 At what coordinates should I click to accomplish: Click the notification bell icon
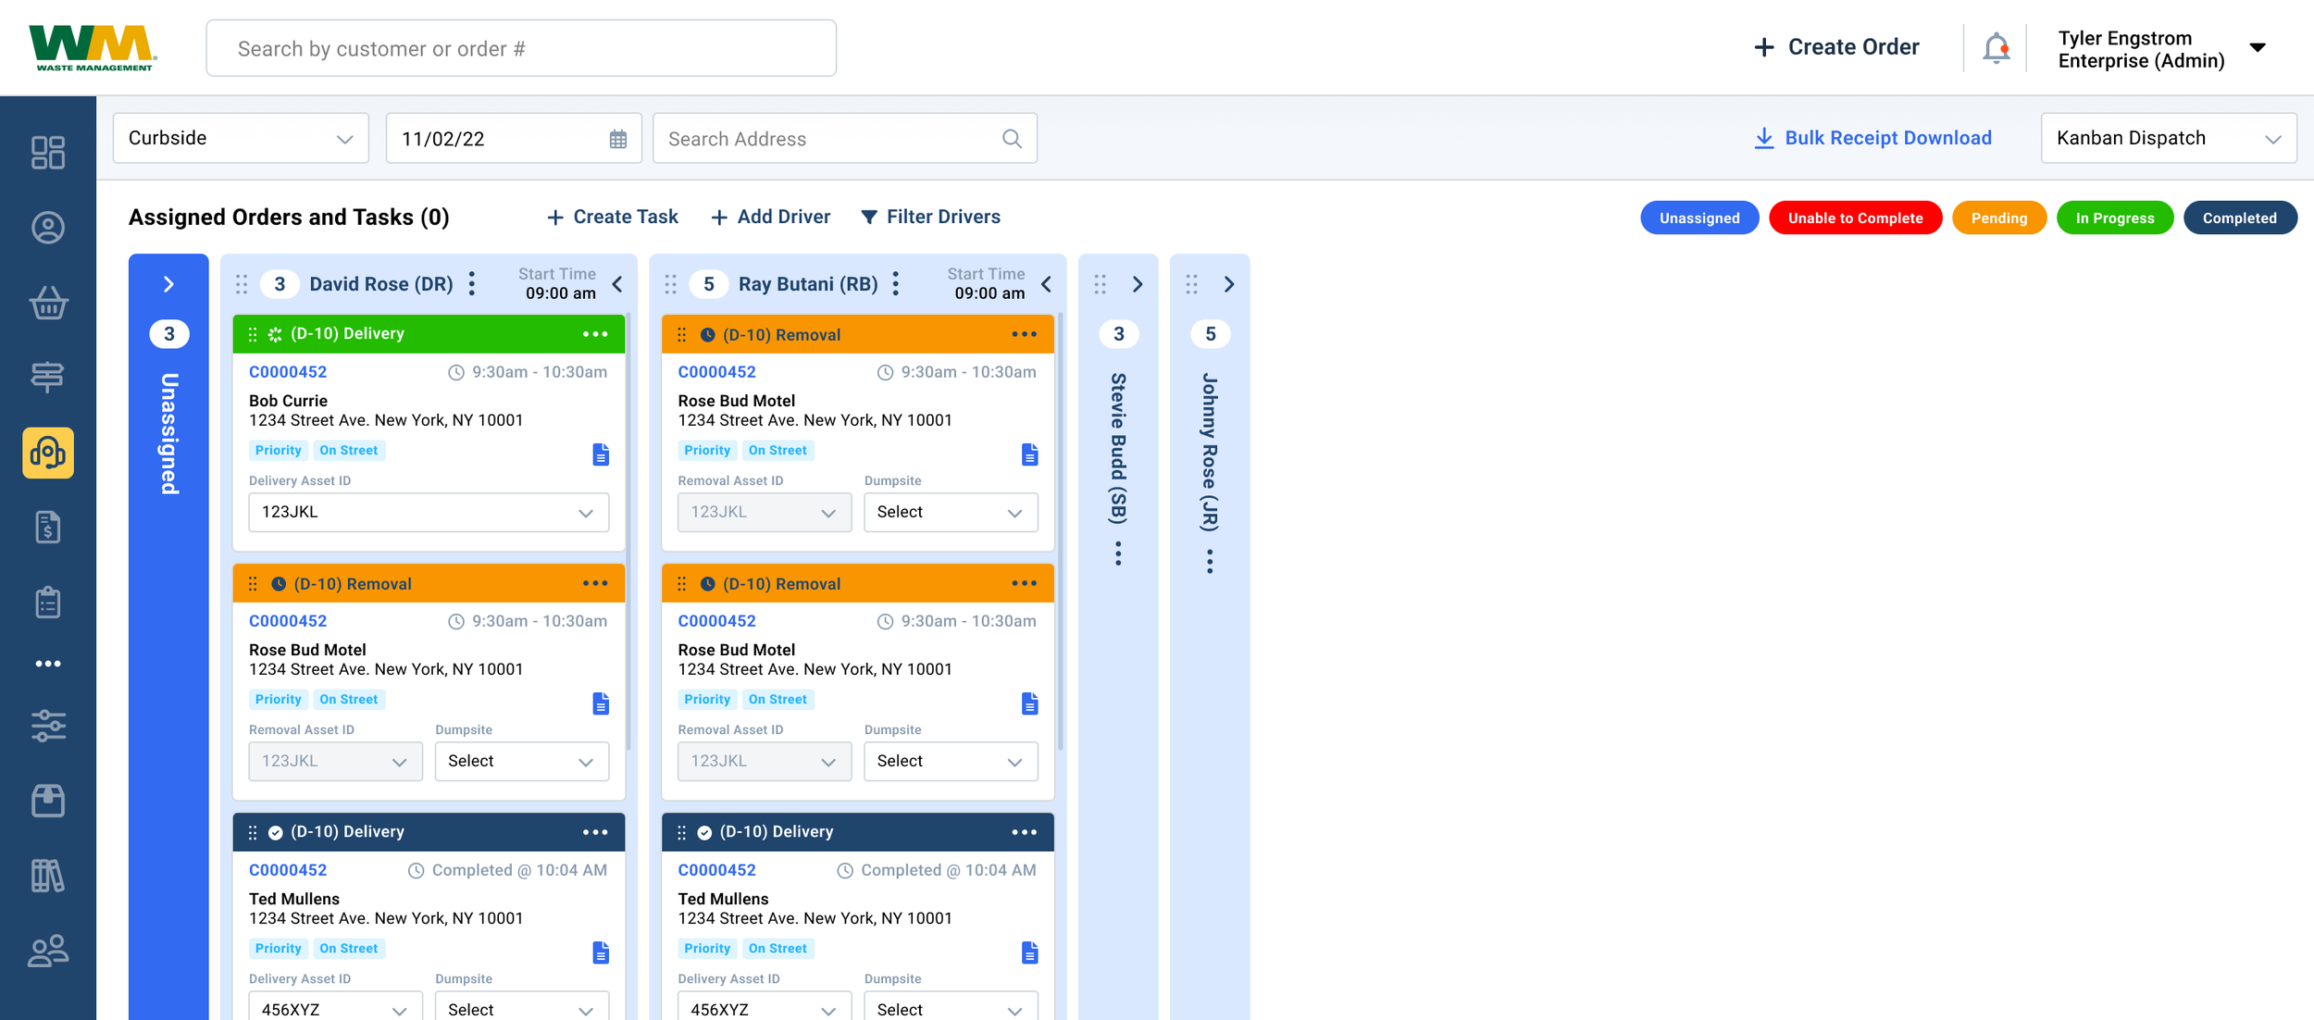pos(1996,47)
